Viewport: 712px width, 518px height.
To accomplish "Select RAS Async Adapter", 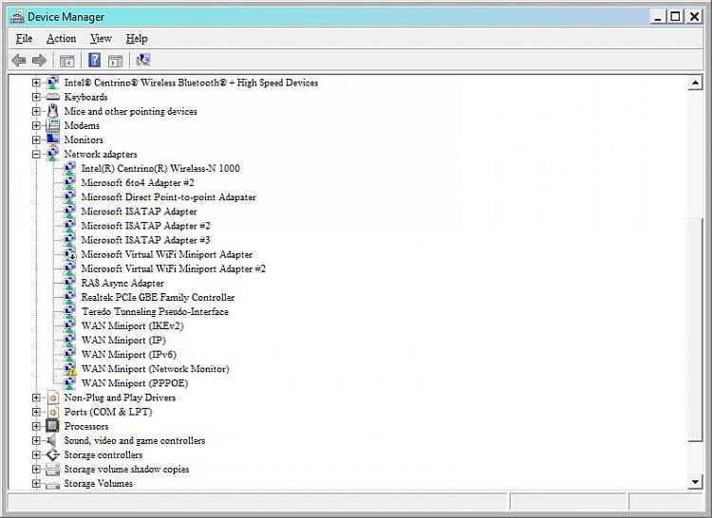I will coord(122,283).
